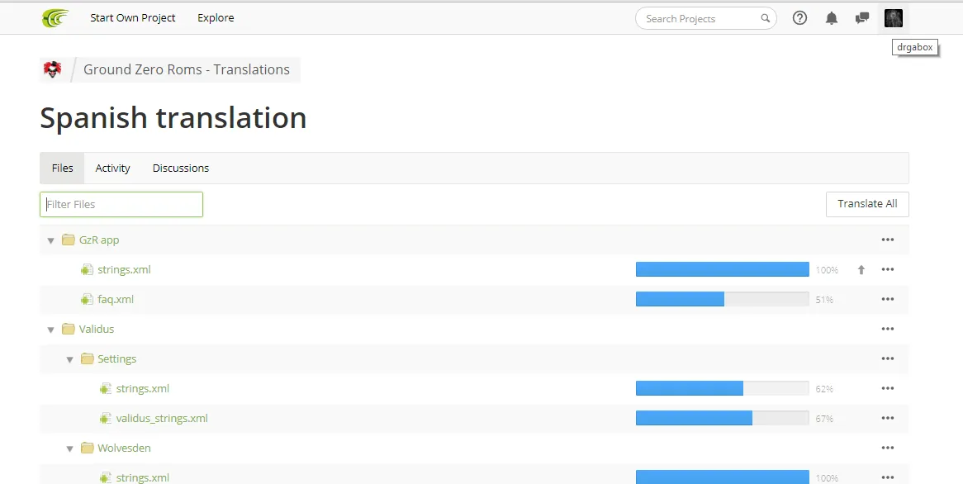Open Start Own Project menu item
The image size is (963, 484).
click(133, 18)
